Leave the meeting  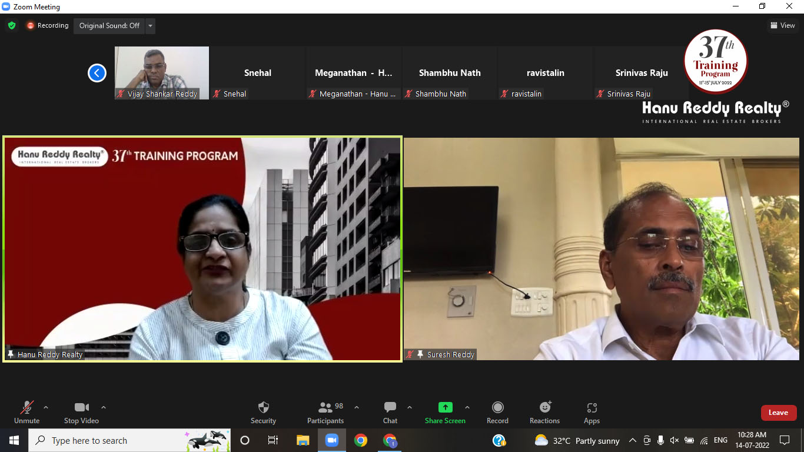coord(778,413)
